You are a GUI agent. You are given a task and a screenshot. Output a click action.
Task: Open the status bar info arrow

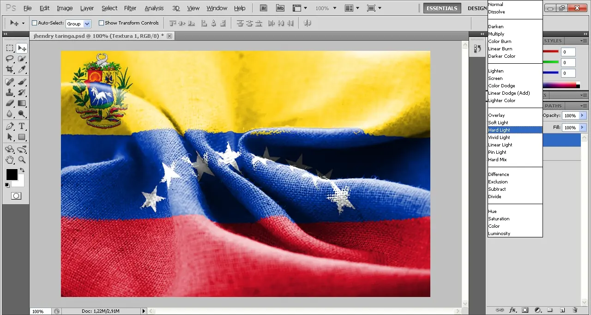(144, 311)
